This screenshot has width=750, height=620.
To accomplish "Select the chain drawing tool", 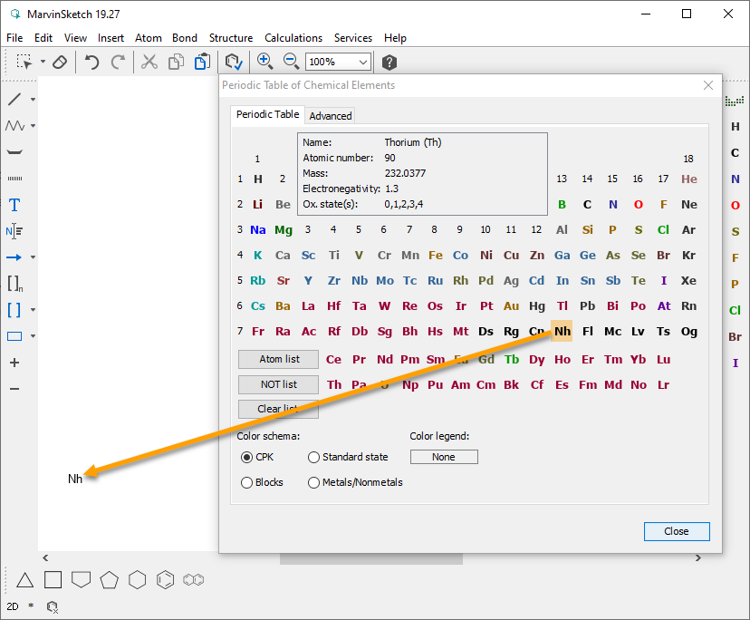I will coord(14,125).
